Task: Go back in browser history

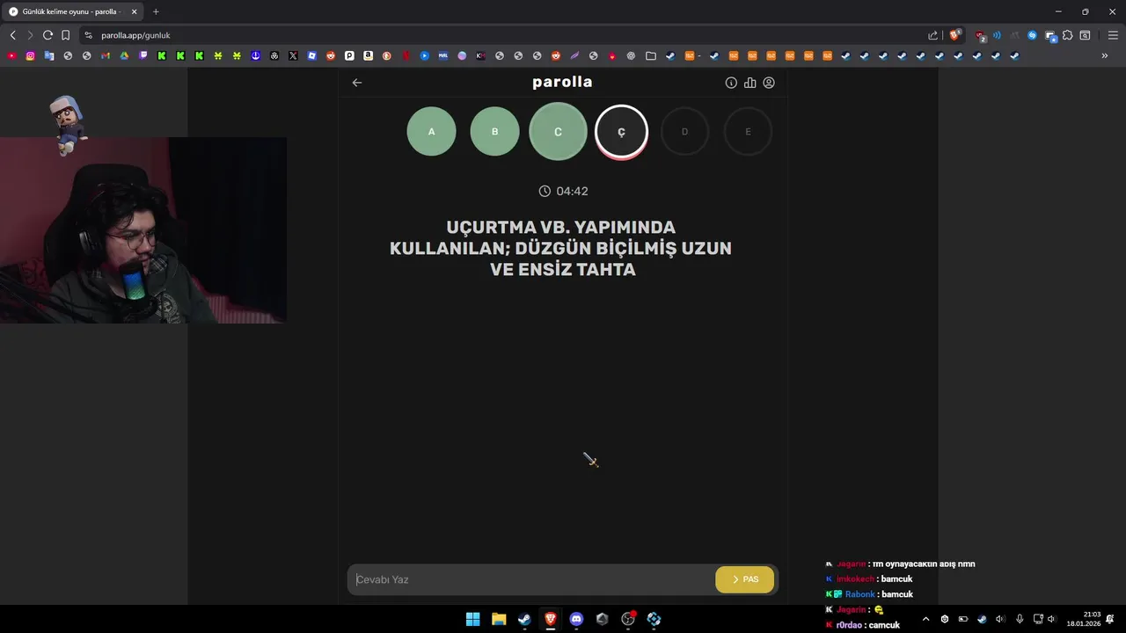Action: tap(12, 35)
